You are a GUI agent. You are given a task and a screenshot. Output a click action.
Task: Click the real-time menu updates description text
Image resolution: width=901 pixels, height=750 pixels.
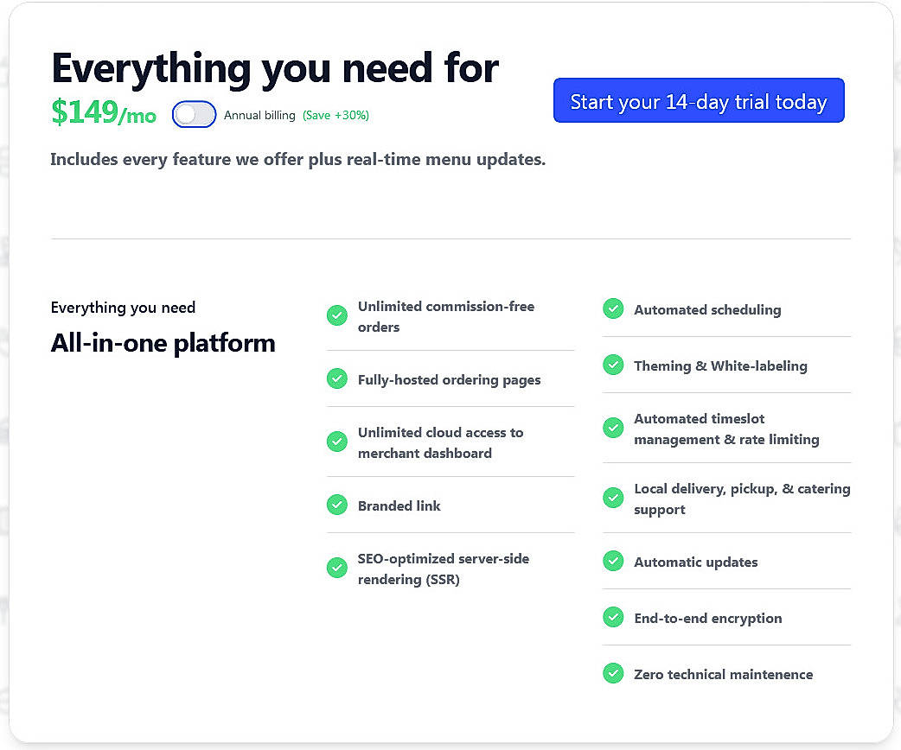pyautogui.click(x=298, y=159)
